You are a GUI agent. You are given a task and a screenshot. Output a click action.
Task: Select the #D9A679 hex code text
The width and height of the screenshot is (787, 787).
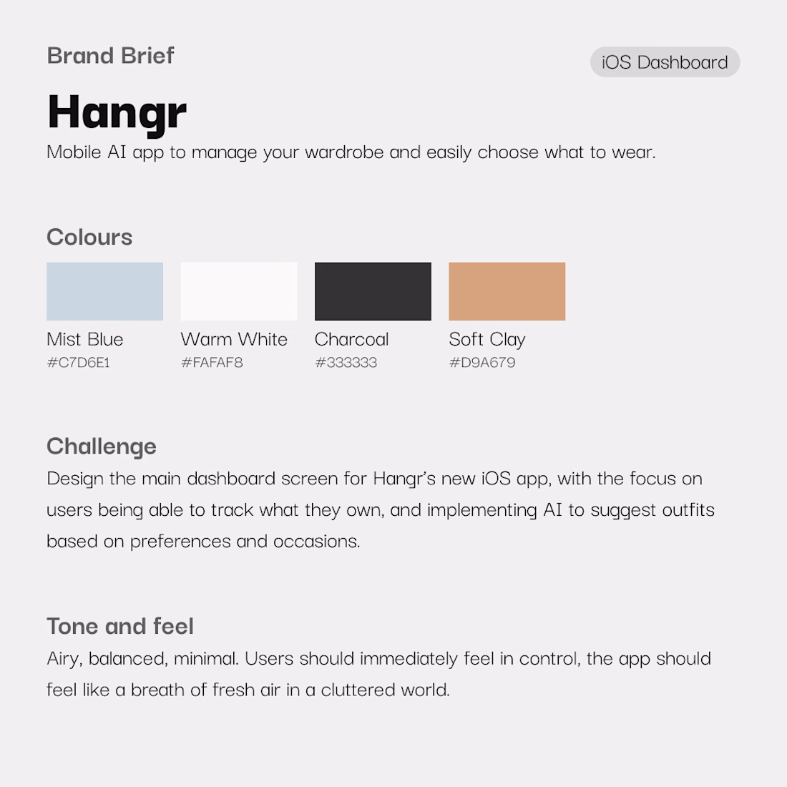pyautogui.click(x=482, y=363)
